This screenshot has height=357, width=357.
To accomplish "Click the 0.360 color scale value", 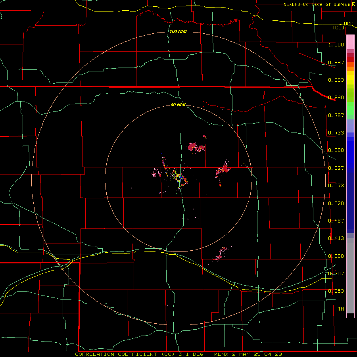I will [x=336, y=256].
